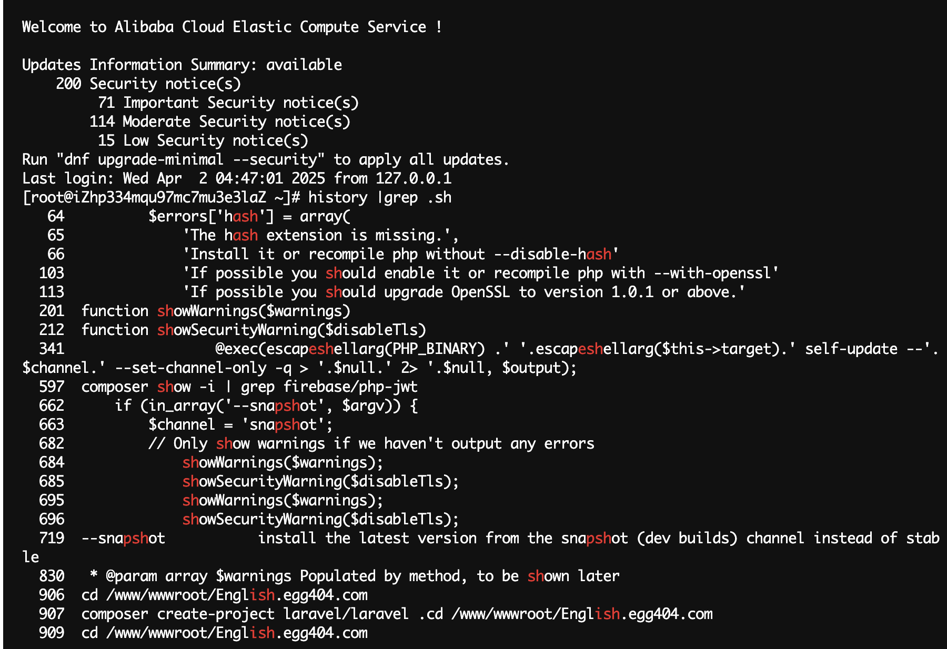The height and width of the screenshot is (649, 947).
Task: Click line 682 'Only show warnings' comment
Action: [x=371, y=443]
